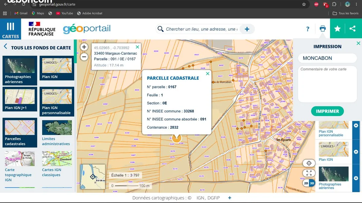Screen dimensions: 362x203
Task: Select Limites administratives map tile
Action: coord(57,133)
